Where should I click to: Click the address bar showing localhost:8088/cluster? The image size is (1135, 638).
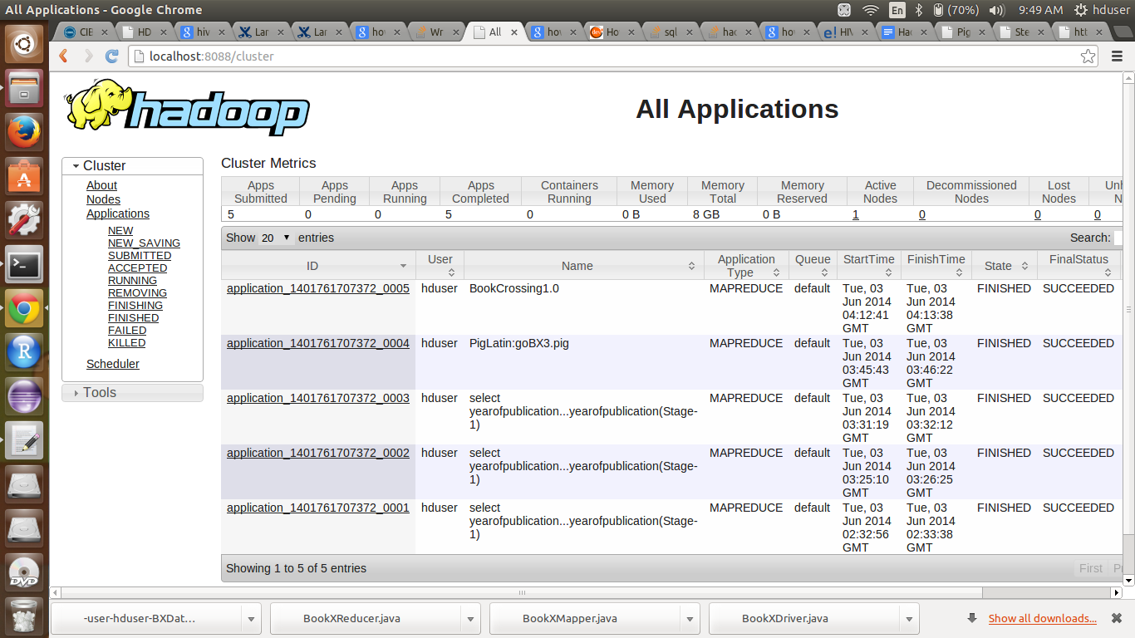[615, 56]
